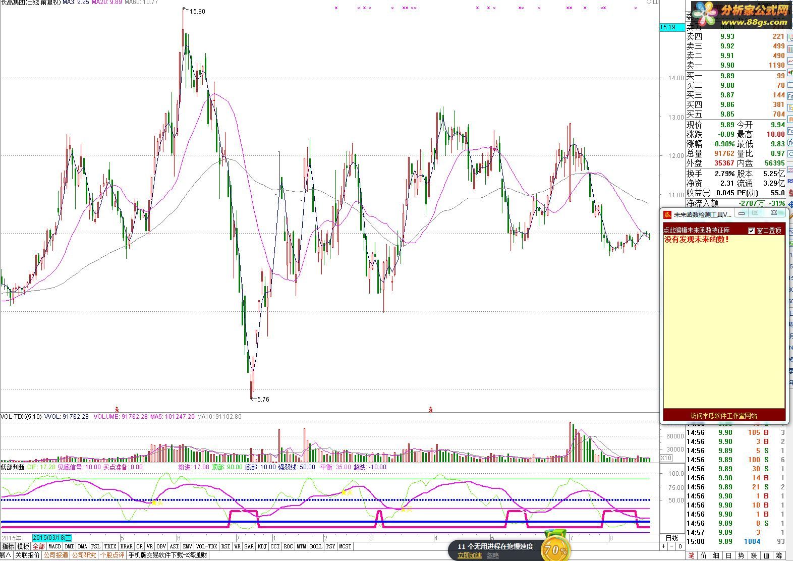The width and height of the screenshot is (793, 561).
Task: Click the X10 volume scale label
Action: pyautogui.click(x=666, y=458)
